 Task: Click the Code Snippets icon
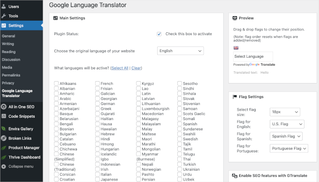click(x=3, y=116)
